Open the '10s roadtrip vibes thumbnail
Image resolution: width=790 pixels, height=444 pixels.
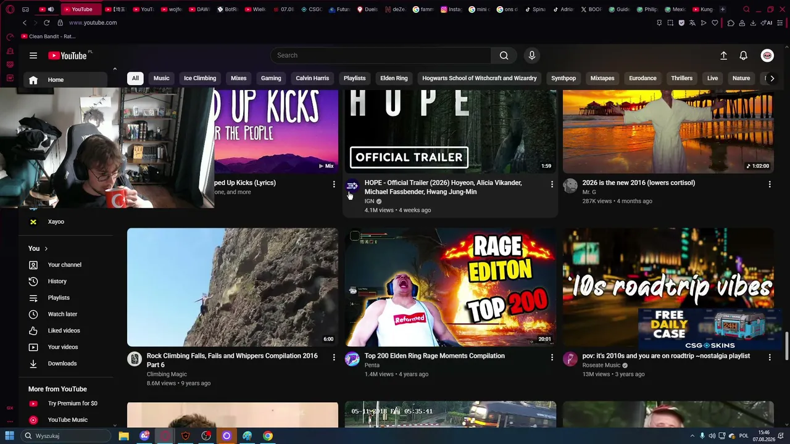668,287
